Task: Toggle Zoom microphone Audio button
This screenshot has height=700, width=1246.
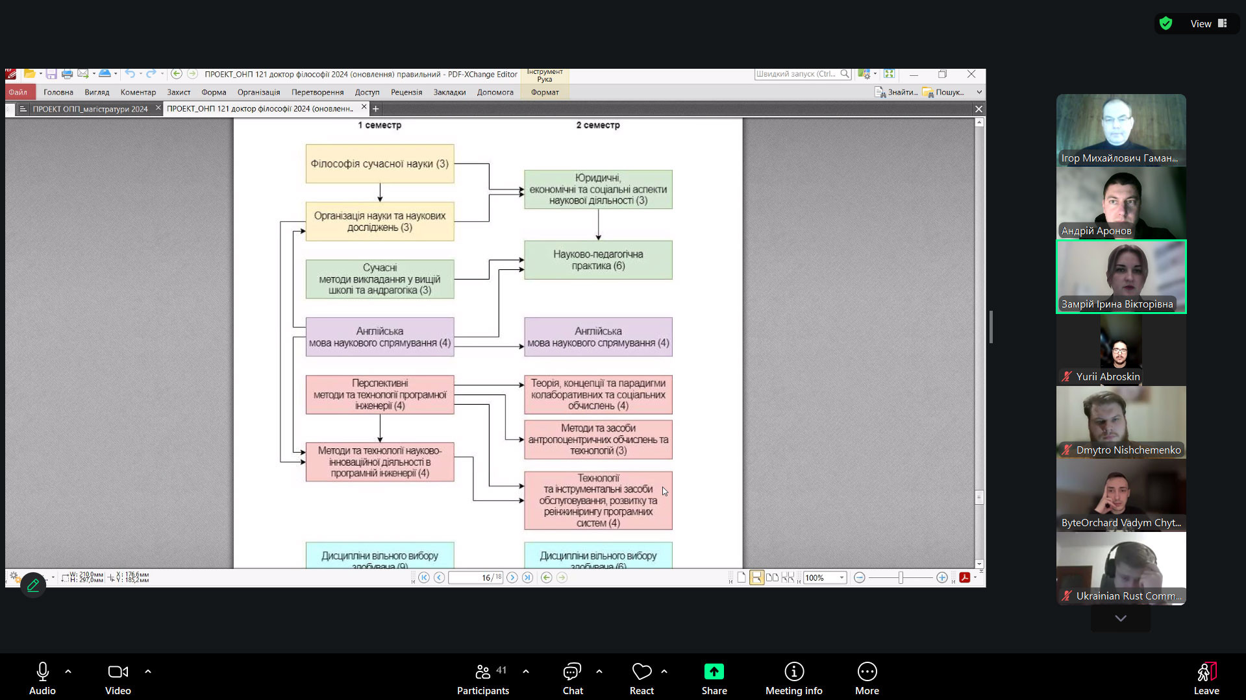Action: pos(42,678)
